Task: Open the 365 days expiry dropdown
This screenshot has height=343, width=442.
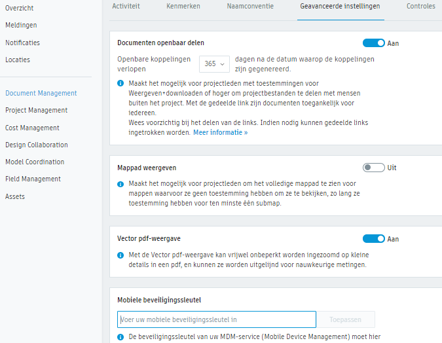Action: tap(214, 63)
